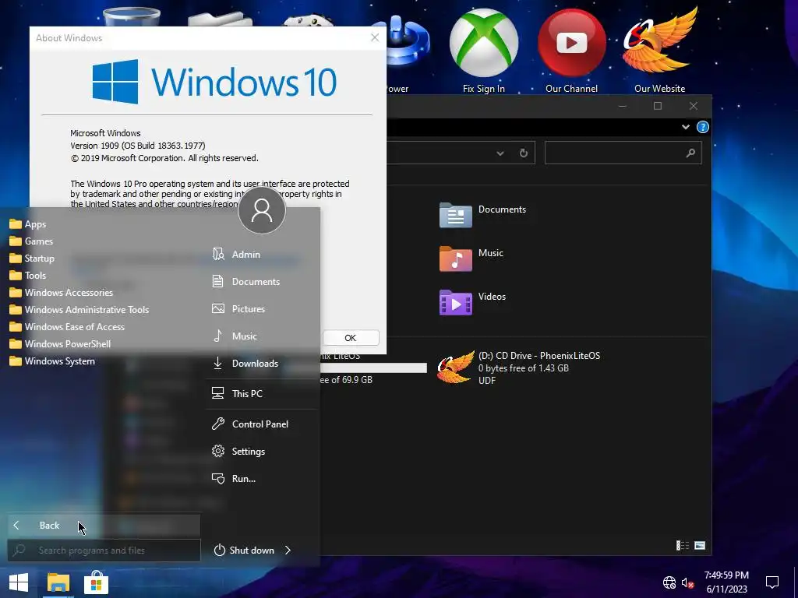Open Music from Start menu right pane

point(262,336)
